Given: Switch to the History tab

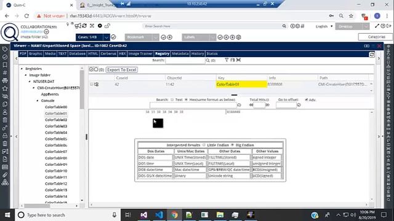Looking at the screenshot, I should pyautogui.click(x=198, y=53).
